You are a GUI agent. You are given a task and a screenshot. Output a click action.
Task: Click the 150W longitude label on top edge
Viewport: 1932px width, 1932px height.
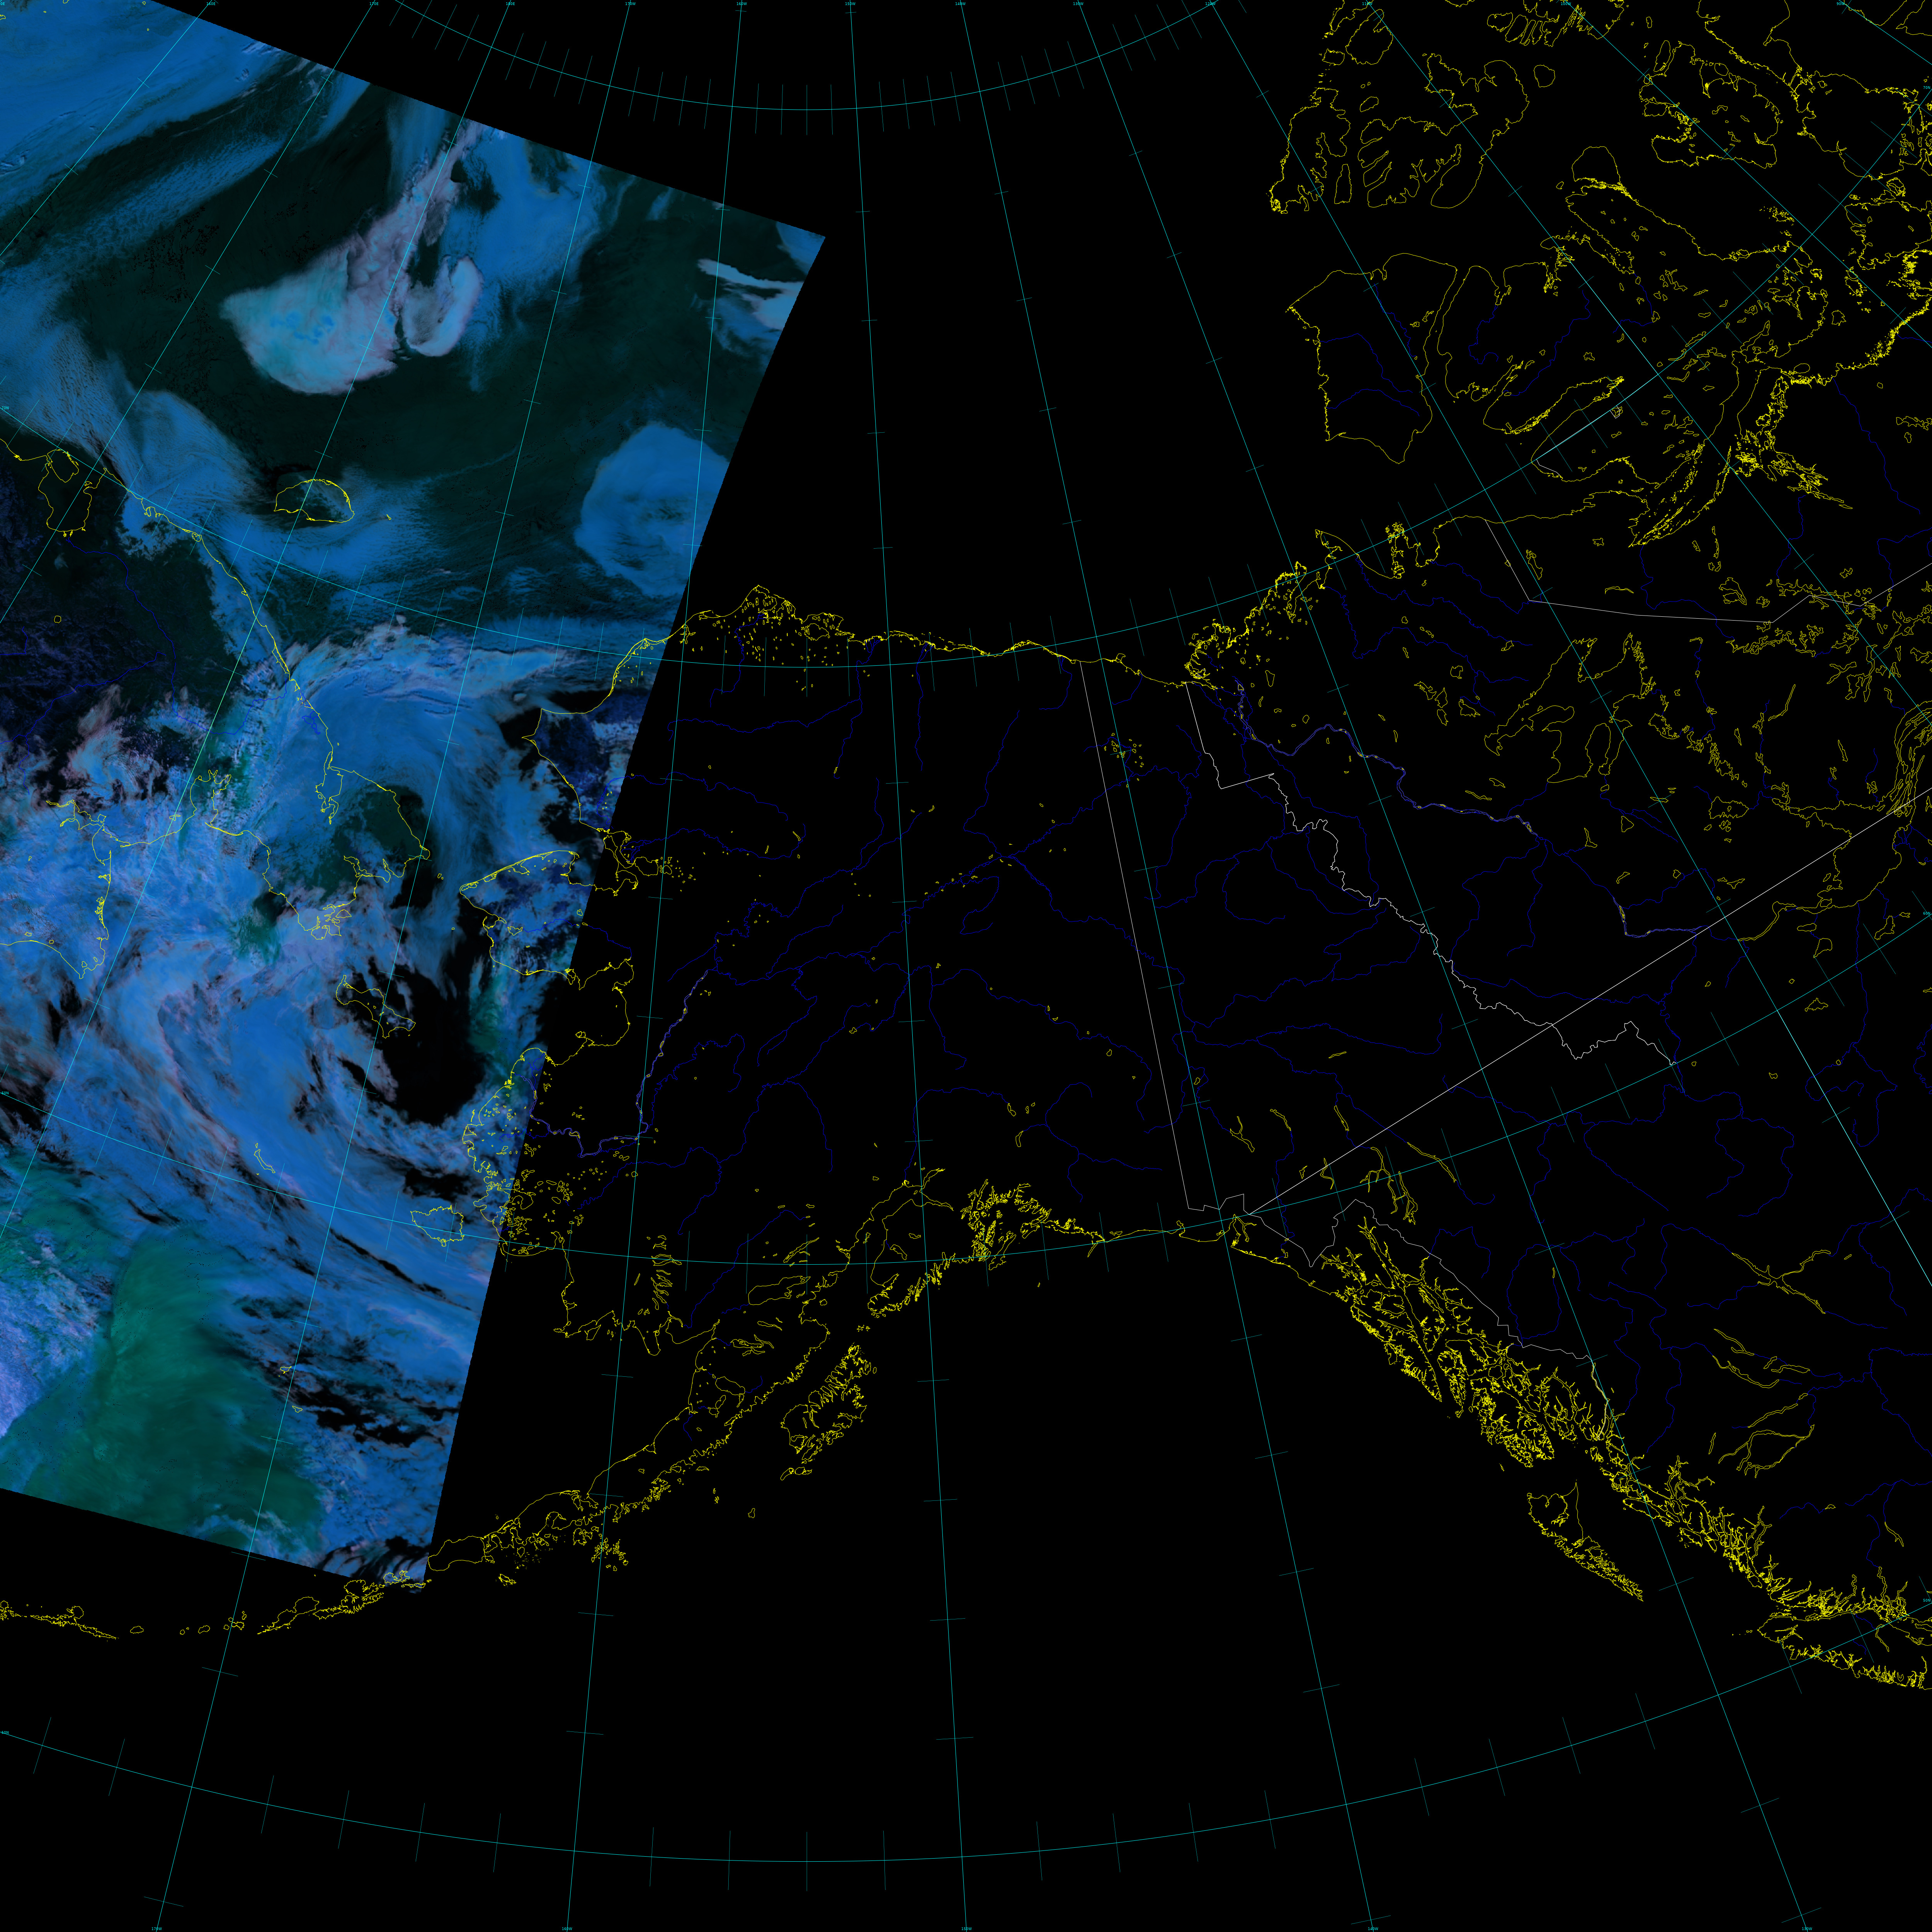(850, 4)
